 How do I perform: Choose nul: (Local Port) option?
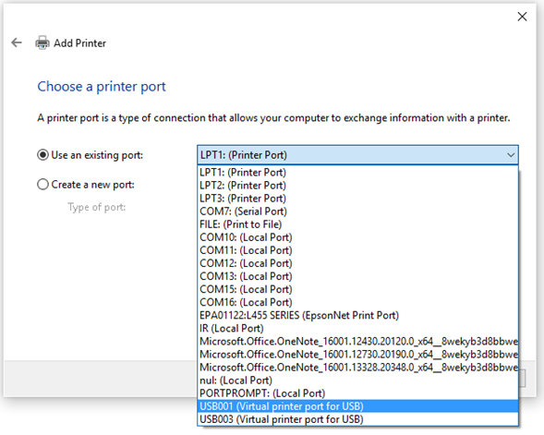click(358, 381)
